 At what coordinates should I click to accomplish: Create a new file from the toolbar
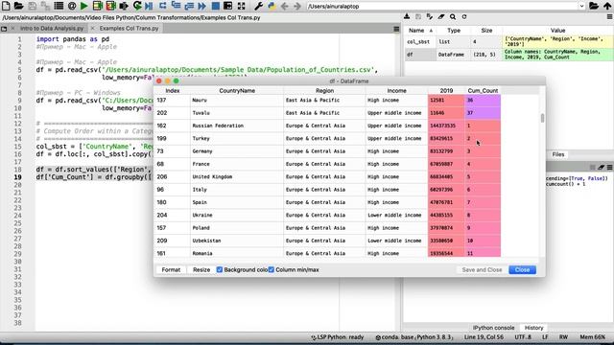6,6
